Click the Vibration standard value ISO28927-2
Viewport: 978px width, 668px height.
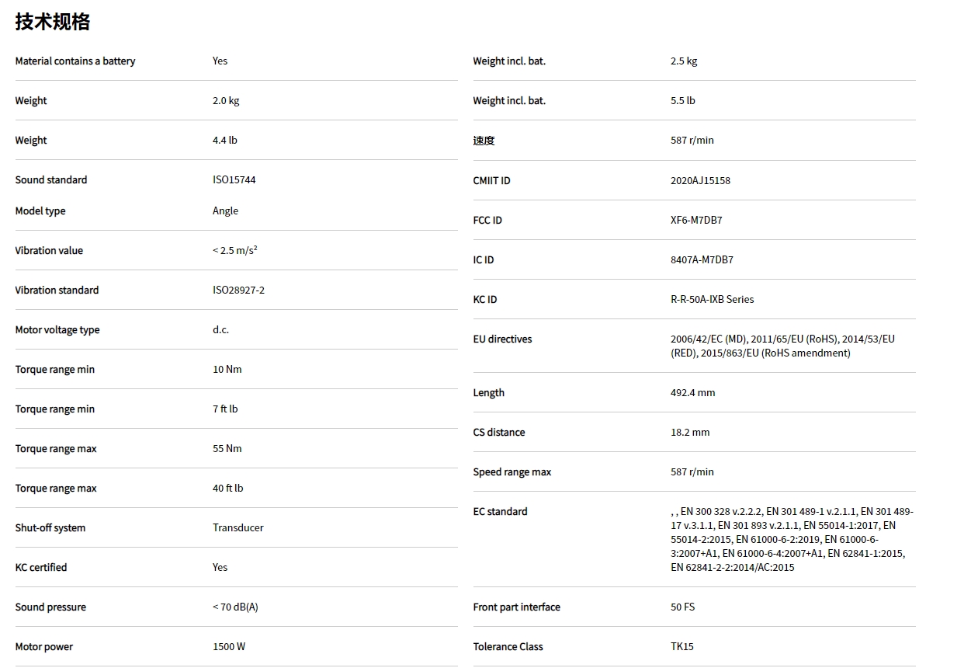[x=238, y=291]
